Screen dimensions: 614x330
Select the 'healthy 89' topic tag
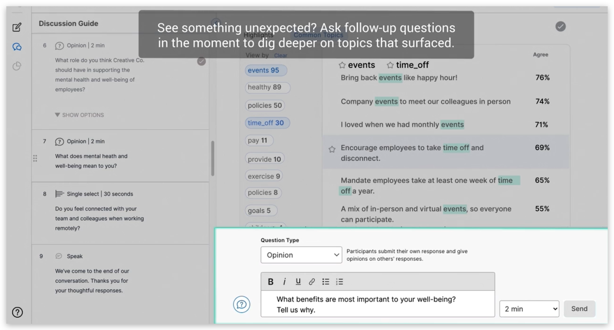coord(267,87)
